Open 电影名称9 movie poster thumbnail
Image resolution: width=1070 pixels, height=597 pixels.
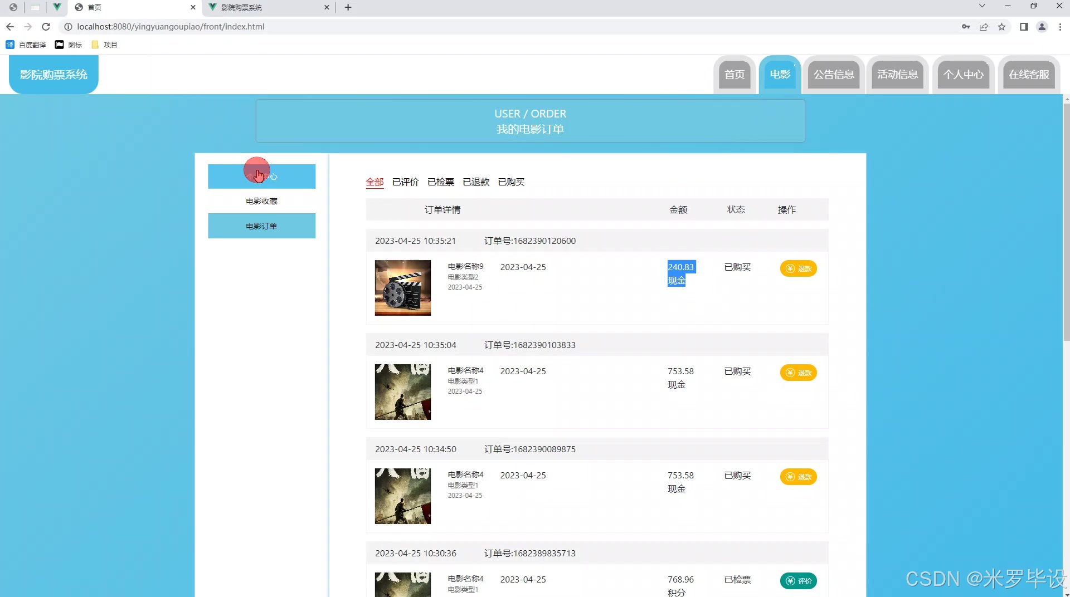[402, 288]
